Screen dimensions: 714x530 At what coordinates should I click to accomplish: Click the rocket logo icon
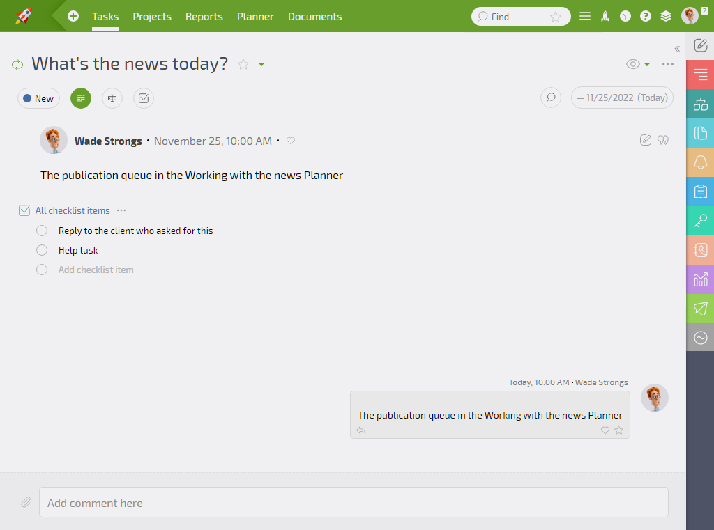click(x=24, y=16)
